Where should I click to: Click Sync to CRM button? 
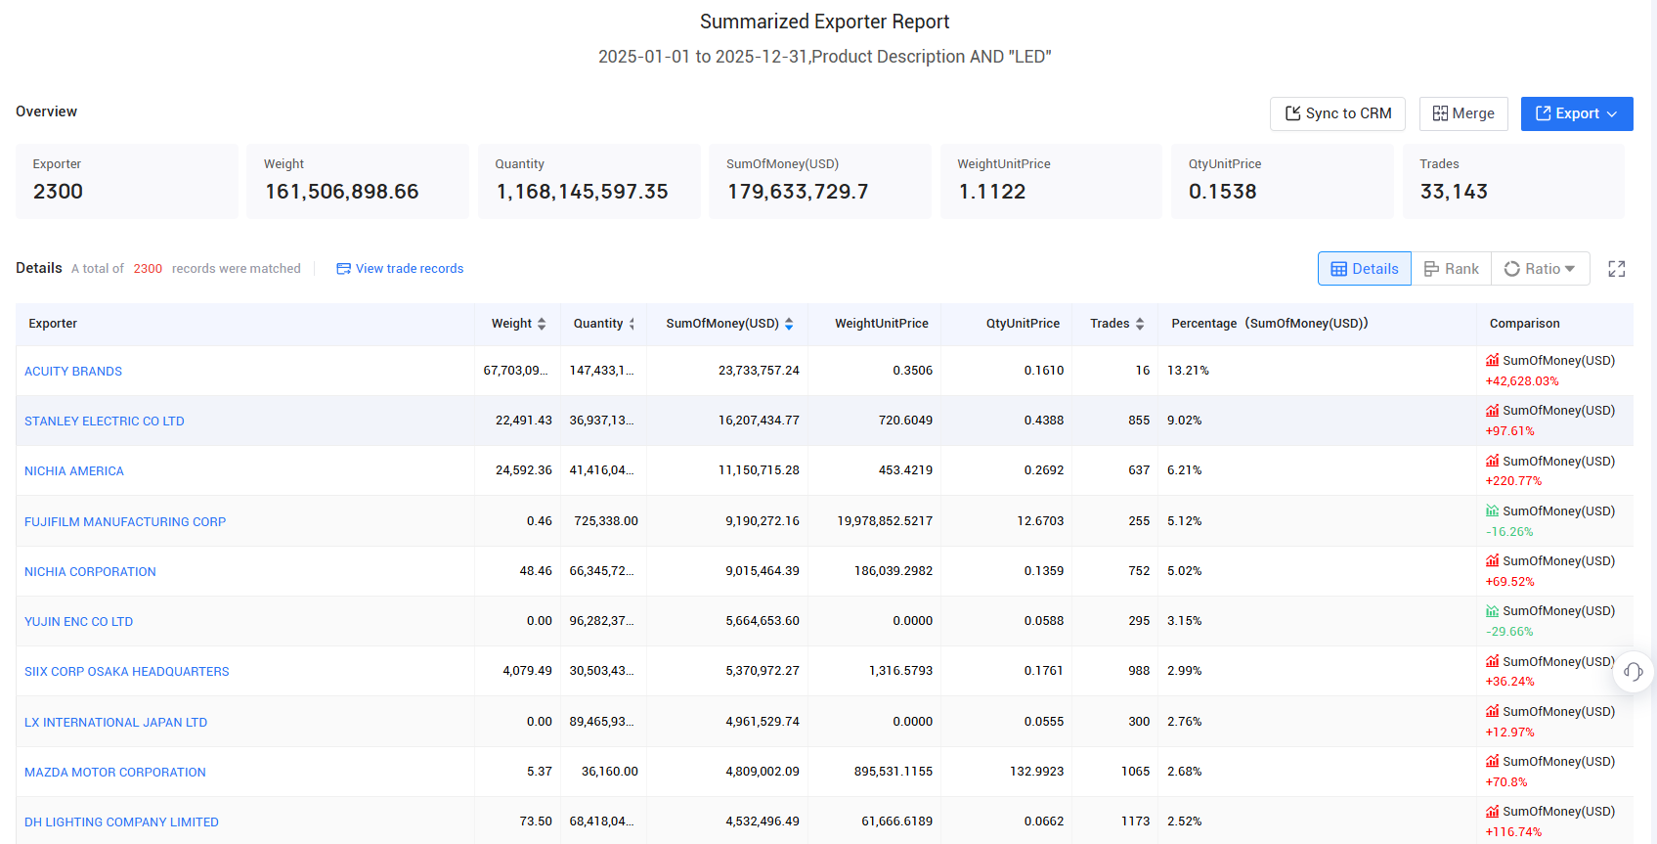(x=1337, y=113)
